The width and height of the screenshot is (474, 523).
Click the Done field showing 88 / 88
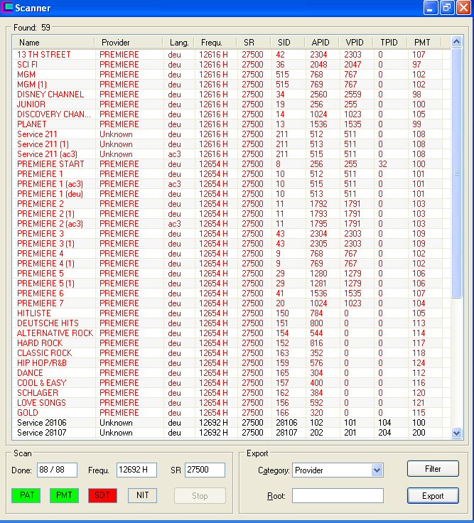pyautogui.click(x=57, y=470)
